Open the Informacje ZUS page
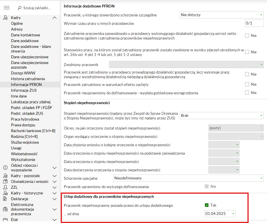This screenshot has height=223, width=267. [24, 90]
